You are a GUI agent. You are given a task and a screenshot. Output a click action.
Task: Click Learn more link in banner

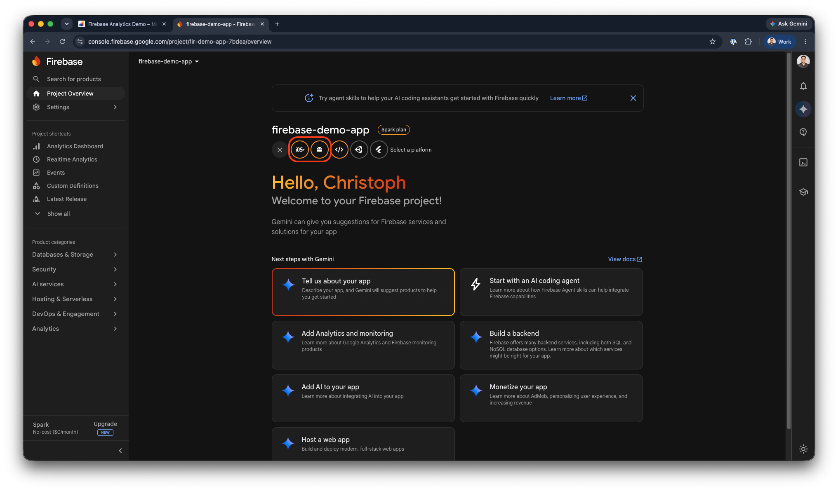(x=568, y=98)
